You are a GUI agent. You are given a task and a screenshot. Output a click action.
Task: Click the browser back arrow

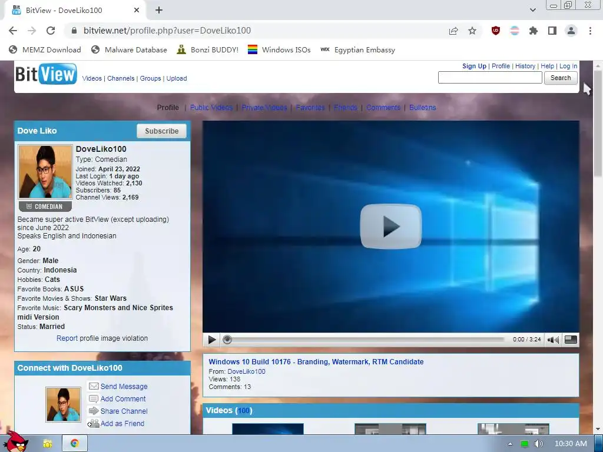click(13, 31)
